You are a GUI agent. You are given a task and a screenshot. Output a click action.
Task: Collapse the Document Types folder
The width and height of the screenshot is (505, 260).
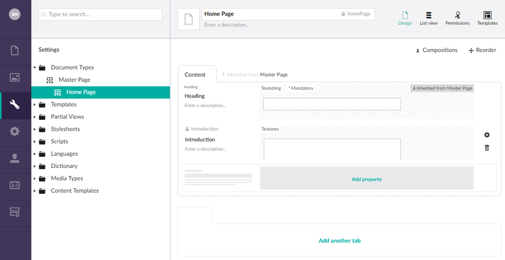35,67
